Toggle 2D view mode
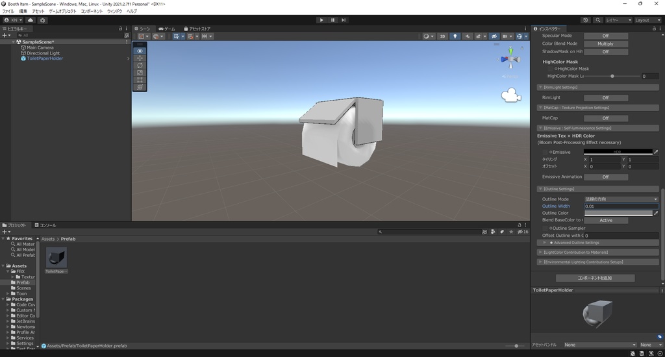The image size is (665, 357). 442,36
